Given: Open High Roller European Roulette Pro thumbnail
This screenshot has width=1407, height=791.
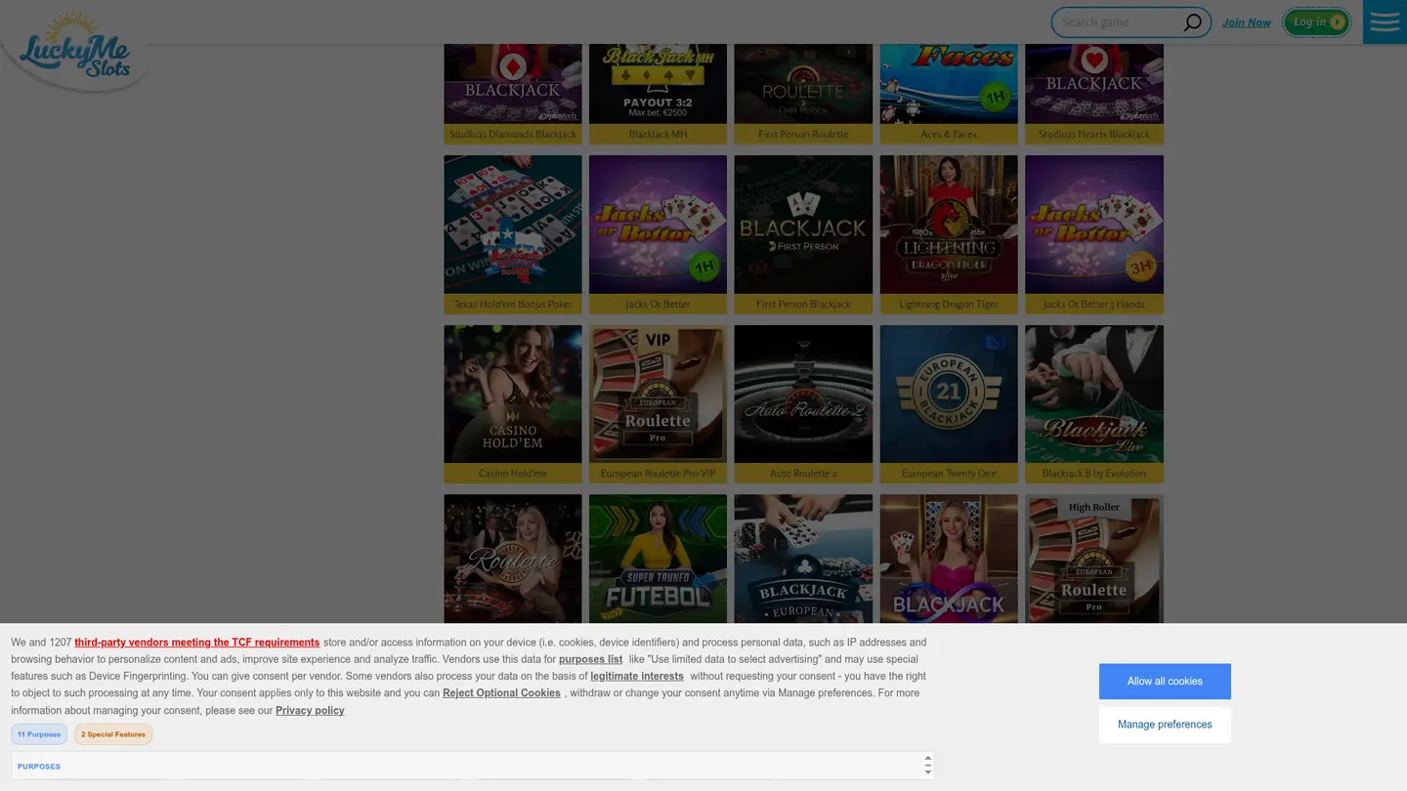Looking at the screenshot, I should point(1094,559).
